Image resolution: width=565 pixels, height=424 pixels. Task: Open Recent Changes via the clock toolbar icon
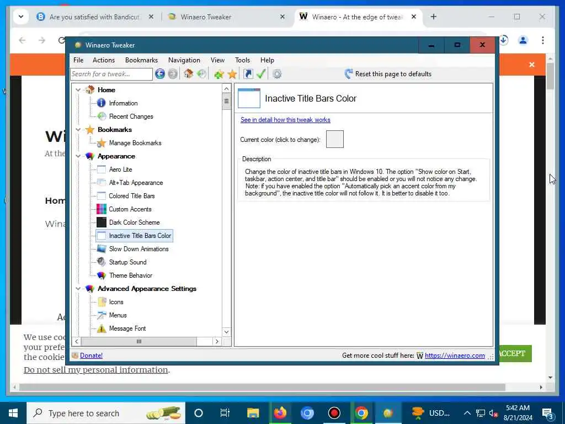[201, 74]
